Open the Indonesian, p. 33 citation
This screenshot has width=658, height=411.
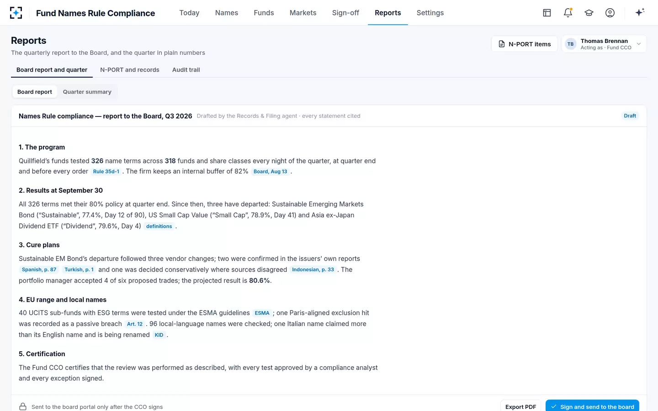coord(313,270)
